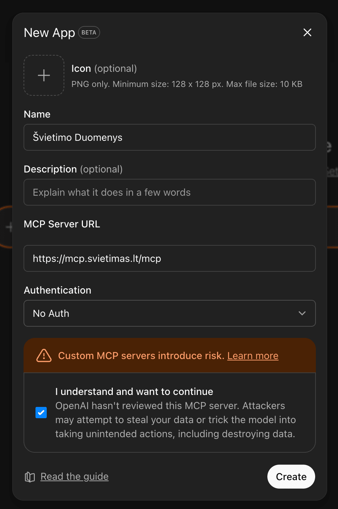This screenshot has height=509, width=338.
Task: Click the Authentication label
Action: [58, 290]
